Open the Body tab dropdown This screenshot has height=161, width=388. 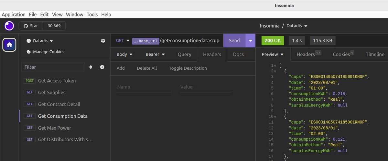pos(124,55)
